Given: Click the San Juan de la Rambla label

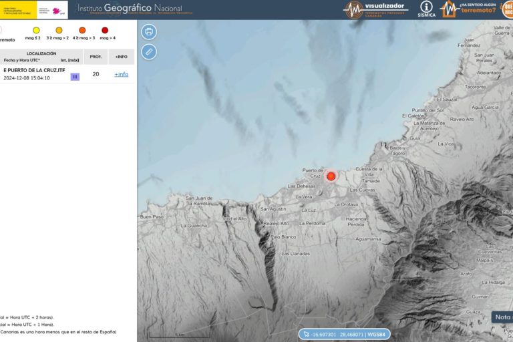Looking at the screenshot, I should click(199, 200).
